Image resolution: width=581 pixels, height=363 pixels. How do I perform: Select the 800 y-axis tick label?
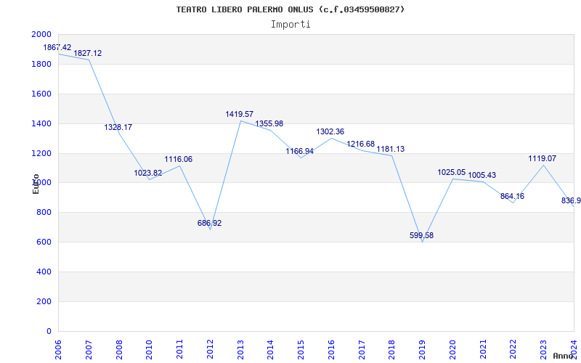44,213
